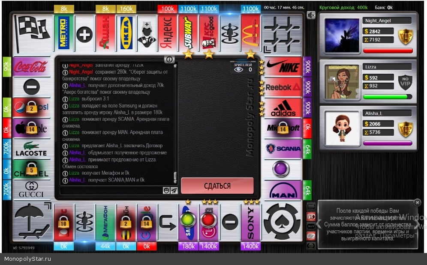Select the locked Pepsi property cell
Viewport: 427px width, 265px height.
(x=31, y=108)
